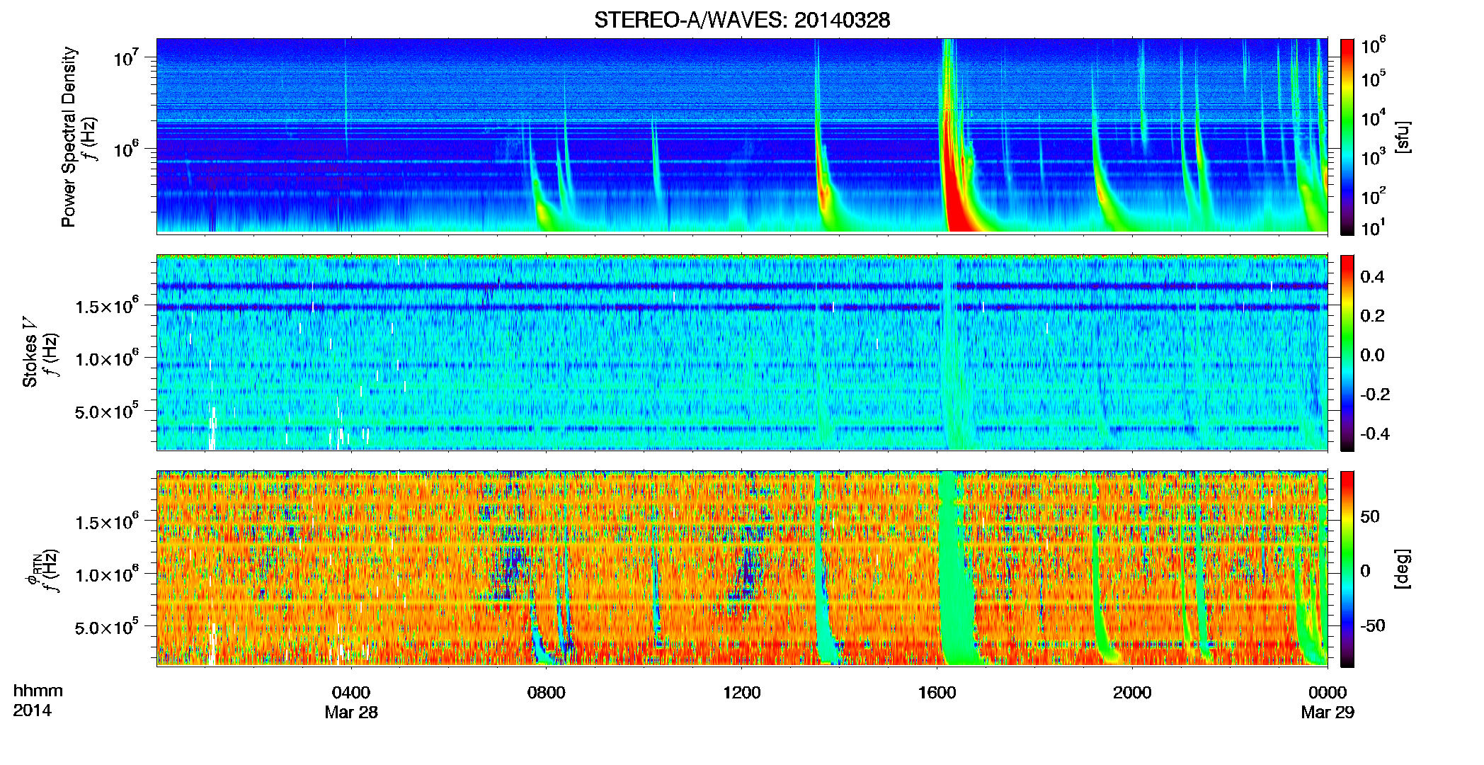Image resolution: width=1484 pixels, height=765 pixels.
Task: Click the [deg] color bar unit label
Action: [x=1403, y=569]
